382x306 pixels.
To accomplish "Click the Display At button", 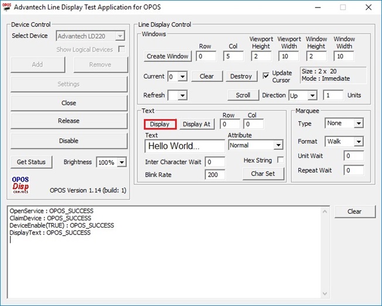I will [x=197, y=124].
